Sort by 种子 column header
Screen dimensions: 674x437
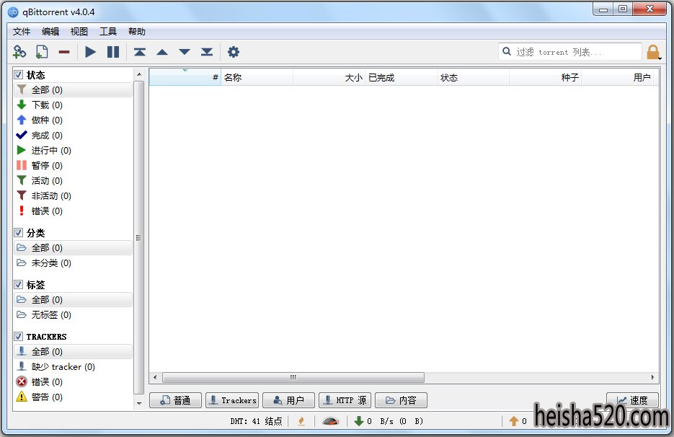545,77
